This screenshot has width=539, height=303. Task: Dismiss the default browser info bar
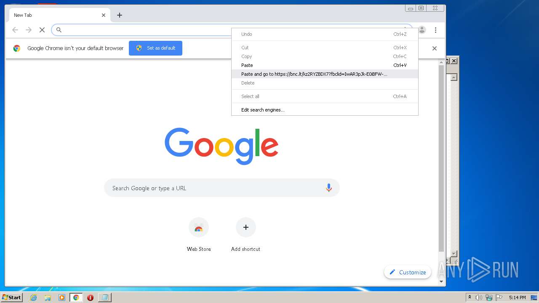click(x=435, y=48)
